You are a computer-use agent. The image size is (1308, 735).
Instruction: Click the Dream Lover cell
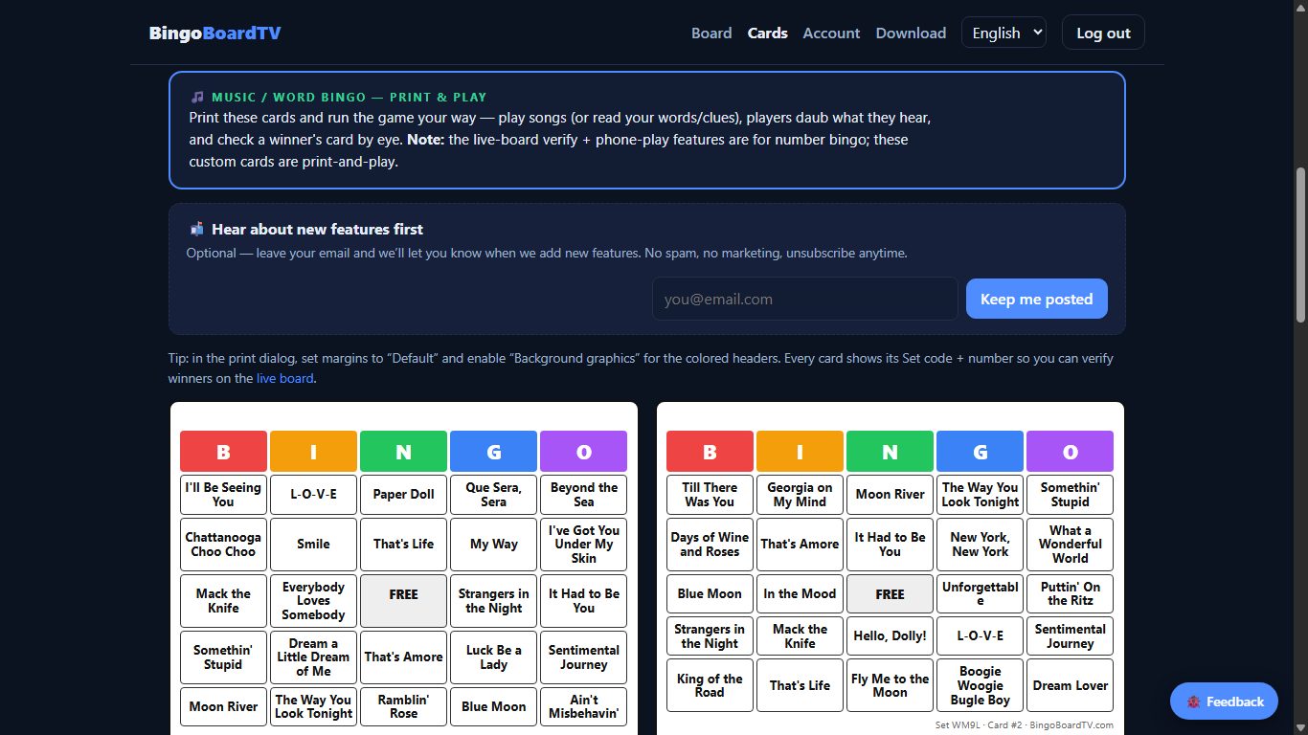pos(1070,685)
